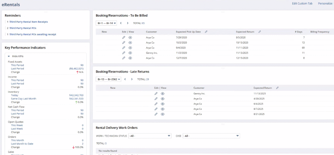Click the Personalize link
Screen dimensions: 334x155
click(325, 4)
